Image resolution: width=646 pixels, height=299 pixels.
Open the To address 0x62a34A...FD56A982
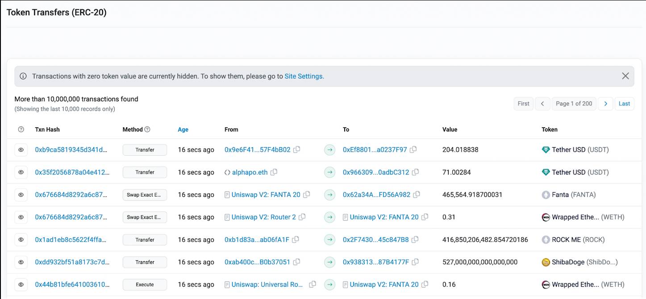pos(377,195)
